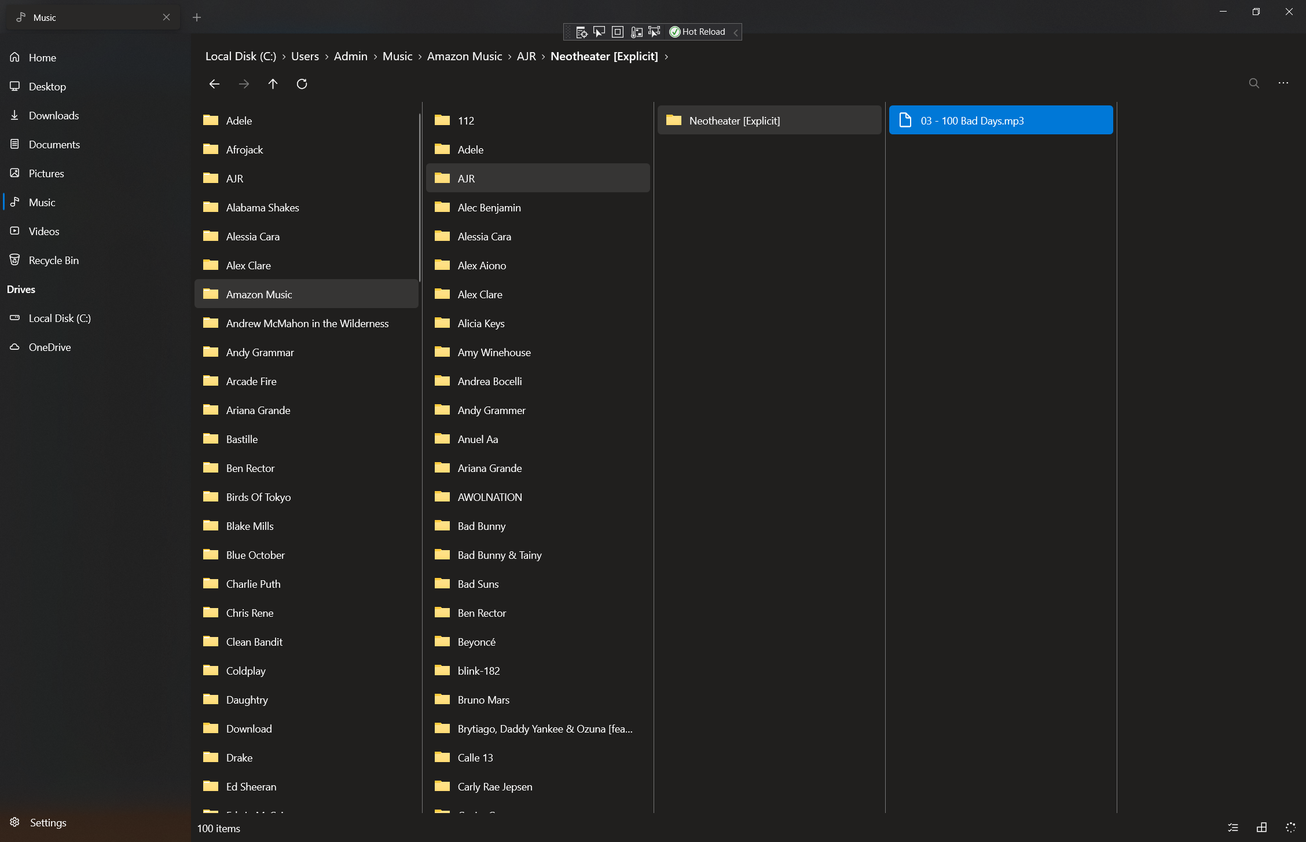Select Music in the sidebar

tap(96, 202)
